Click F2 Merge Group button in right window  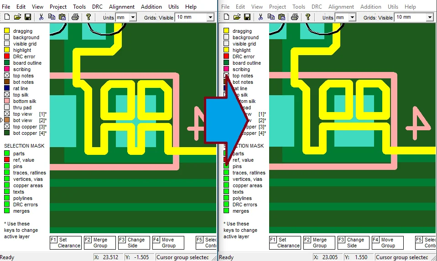[x=319, y=243]
